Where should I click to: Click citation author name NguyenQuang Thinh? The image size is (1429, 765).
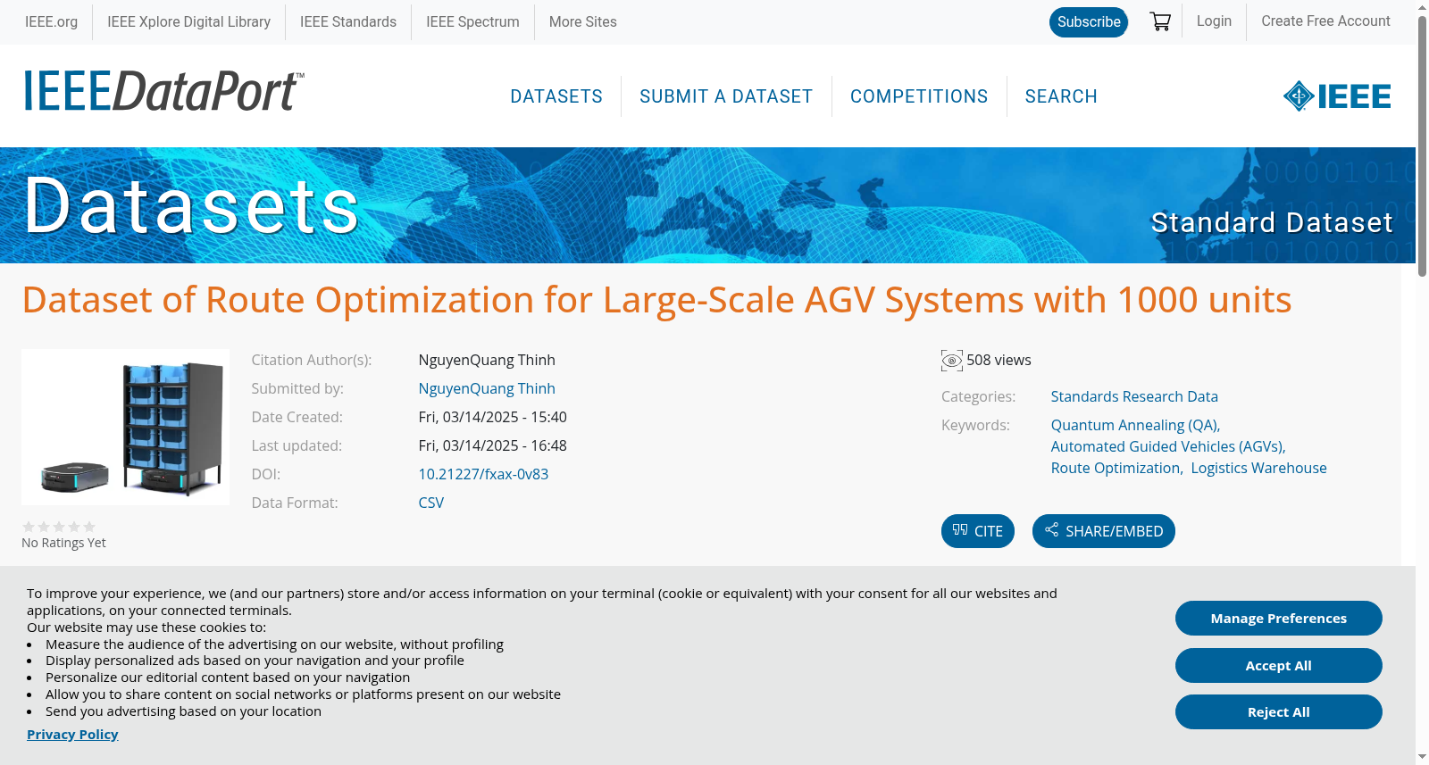click(x=487, y=360)
